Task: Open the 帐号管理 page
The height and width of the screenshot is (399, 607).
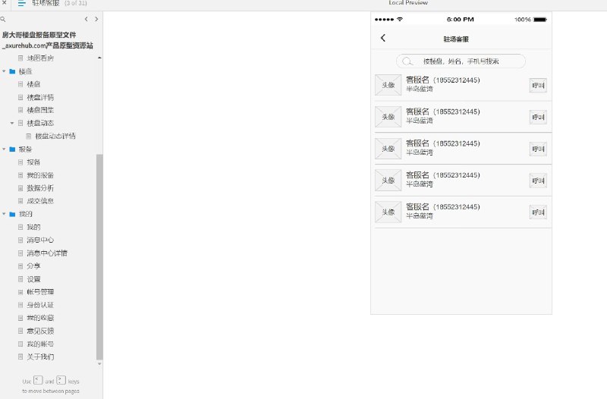Action: point(40,292)
